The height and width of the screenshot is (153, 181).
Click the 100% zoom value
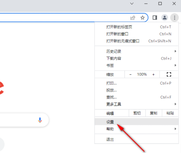point(142,74)
